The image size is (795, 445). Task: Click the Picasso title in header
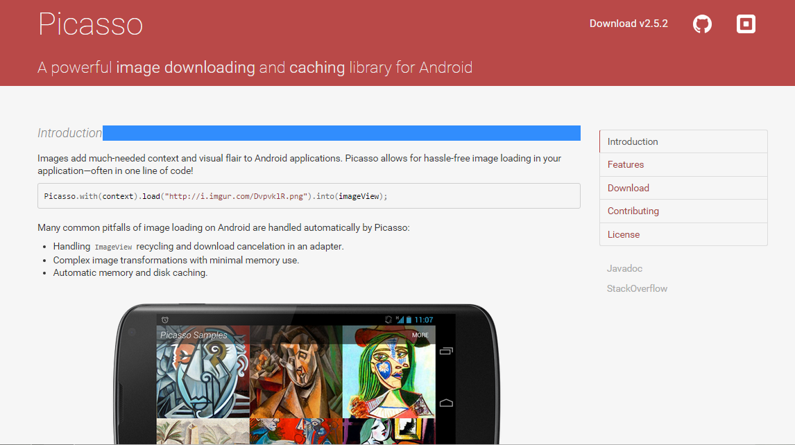point(90,24)
